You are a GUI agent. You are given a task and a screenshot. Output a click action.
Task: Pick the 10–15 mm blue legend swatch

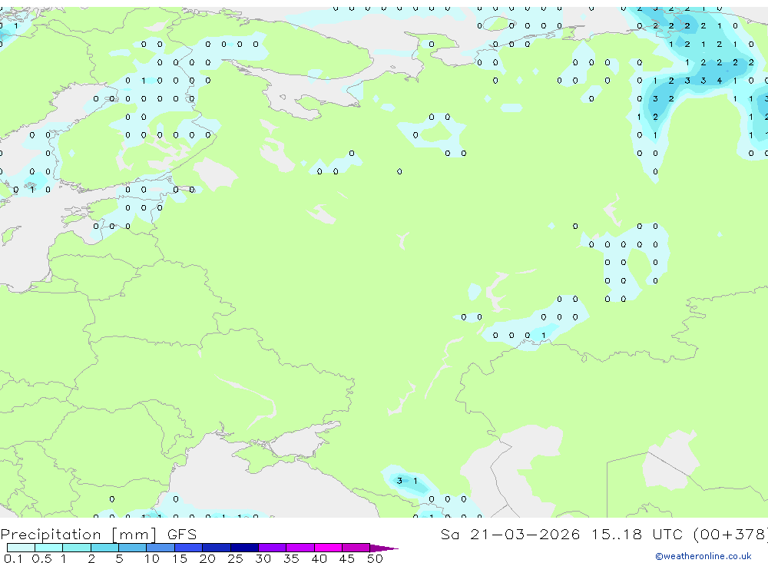(x=161, y=548)
